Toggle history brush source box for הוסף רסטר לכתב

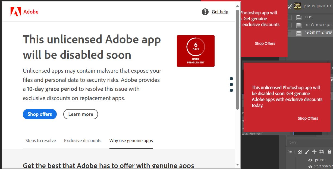coord(290,25)
